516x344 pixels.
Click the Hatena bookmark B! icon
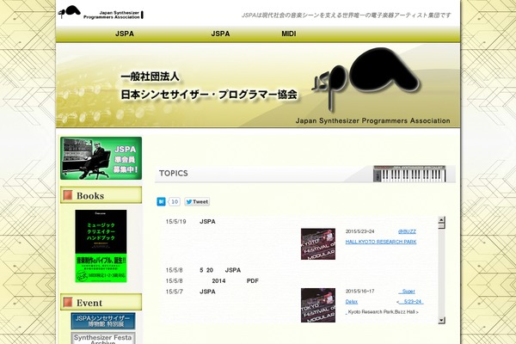(x=161, y=201)
